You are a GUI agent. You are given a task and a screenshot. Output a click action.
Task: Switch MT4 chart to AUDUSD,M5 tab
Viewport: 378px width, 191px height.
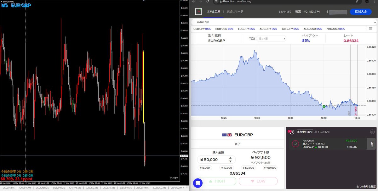[x=160, y=188]
